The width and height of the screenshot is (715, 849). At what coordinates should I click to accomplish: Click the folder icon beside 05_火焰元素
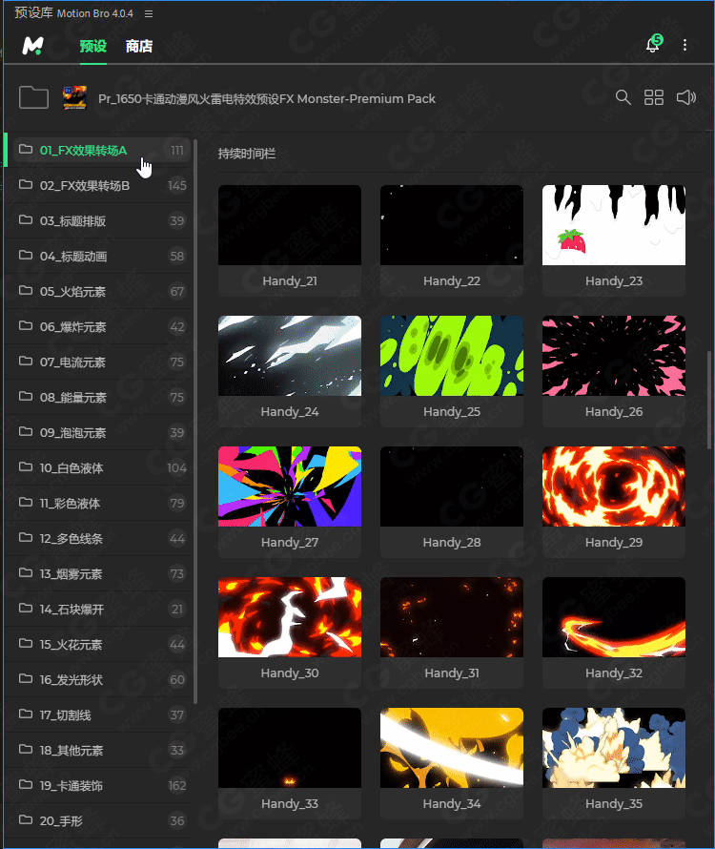point(26,290)
